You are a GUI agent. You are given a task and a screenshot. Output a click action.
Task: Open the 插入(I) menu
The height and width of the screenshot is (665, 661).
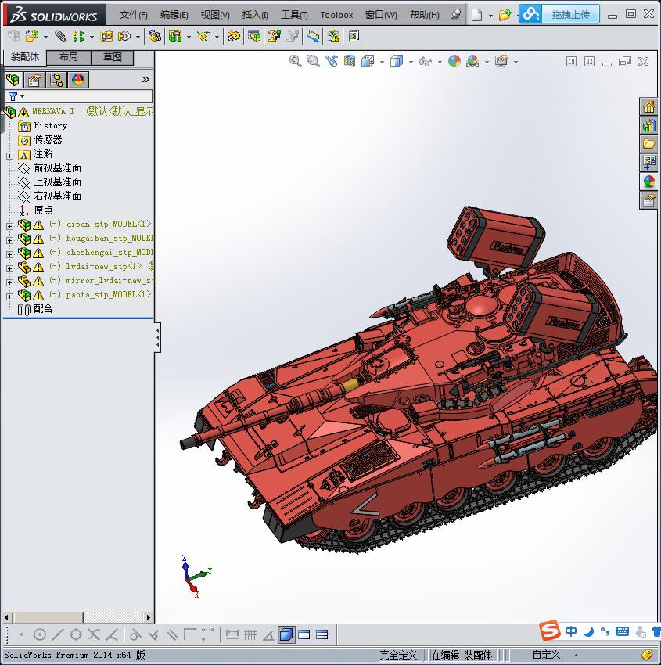tap(255, 15)
